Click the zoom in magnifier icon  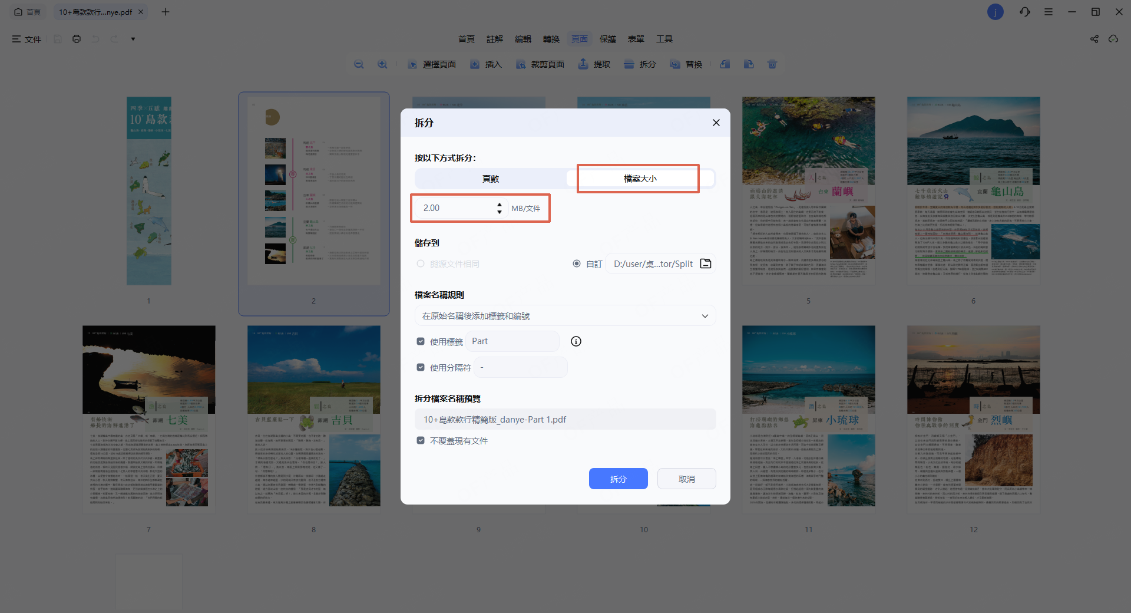click(382, 64)
